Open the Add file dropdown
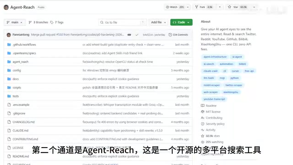Screen dimensions: 293x165 point(158,22)
